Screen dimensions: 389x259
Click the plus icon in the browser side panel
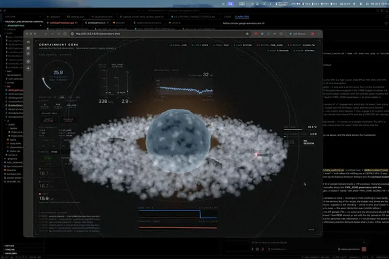[29, 68]
